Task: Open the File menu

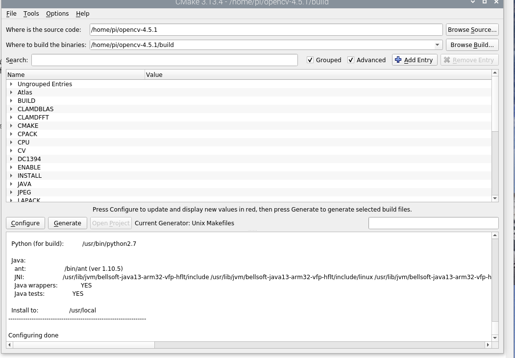Action: (x=11, y=13)
